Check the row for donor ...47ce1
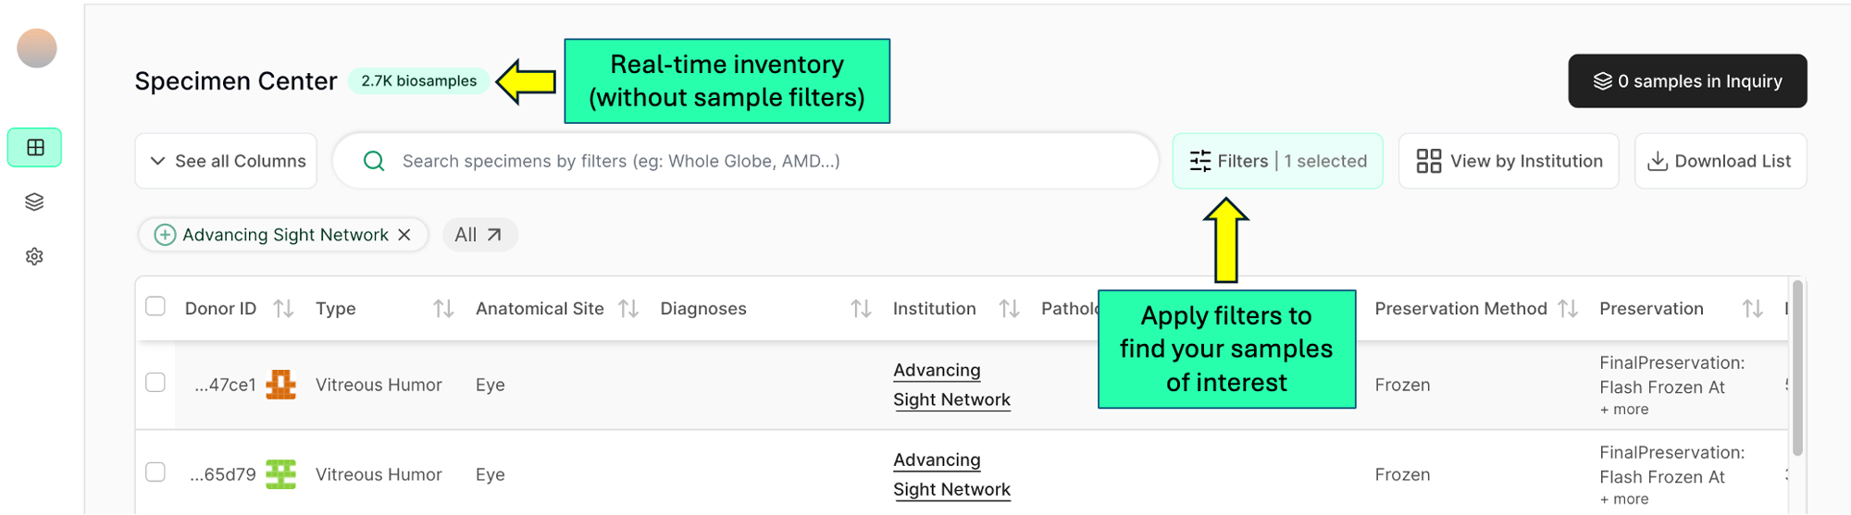 tap(155, 383)
